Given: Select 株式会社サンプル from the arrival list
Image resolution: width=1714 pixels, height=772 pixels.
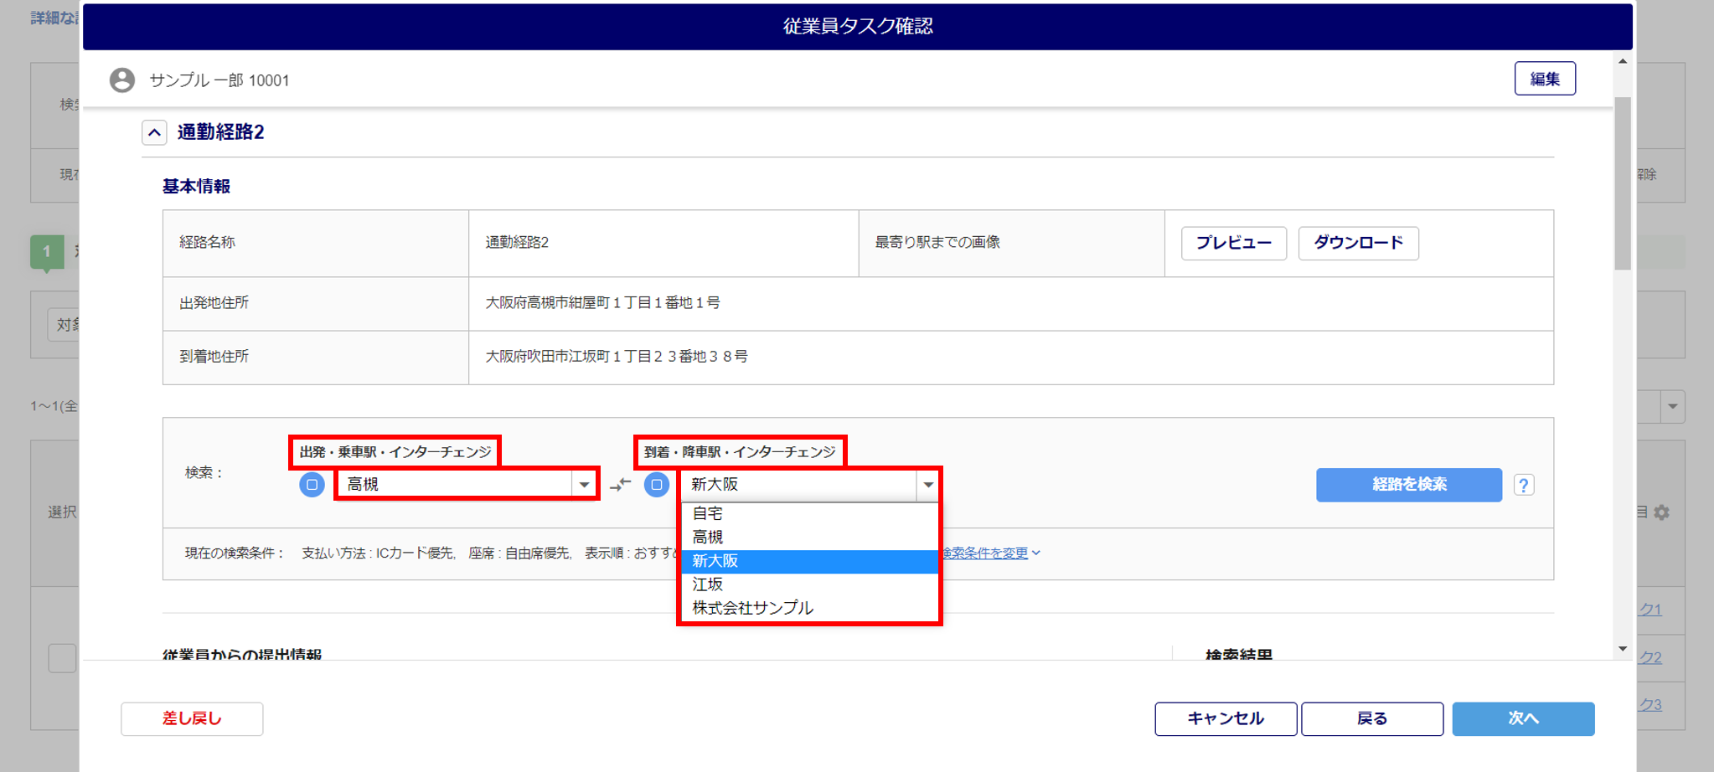Looking at the screenshot, I should point(809,608).
